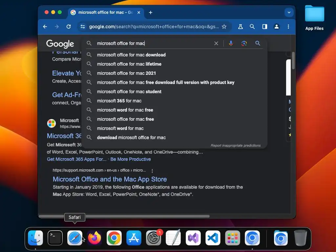Expand the tab search dropdown
The image size is (336, 252).
tap(289, 12)
